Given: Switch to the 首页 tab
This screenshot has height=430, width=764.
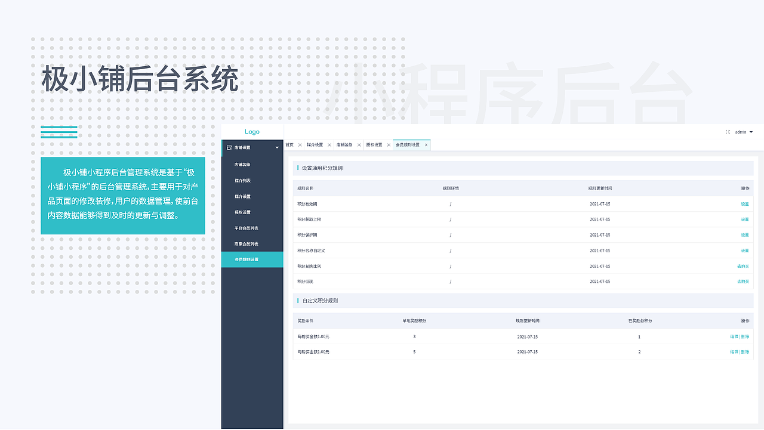Looking at the screenshot, I should coord(290,144).
